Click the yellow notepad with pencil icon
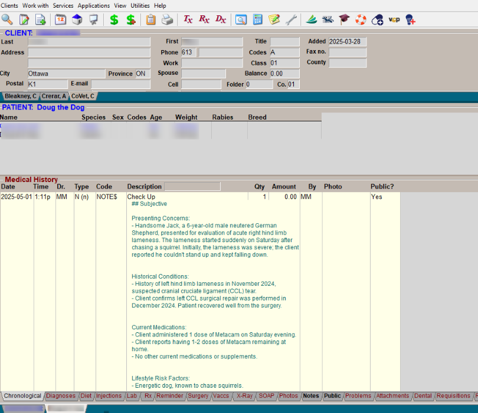Screen dimensions: 478x413 coord(274,19)
